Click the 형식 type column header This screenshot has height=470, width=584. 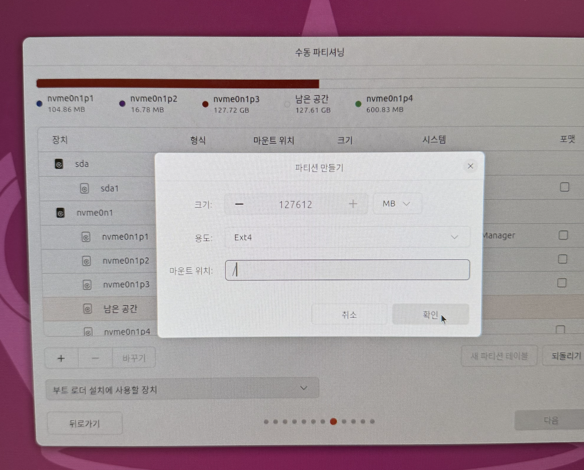[x=198, y=140]
